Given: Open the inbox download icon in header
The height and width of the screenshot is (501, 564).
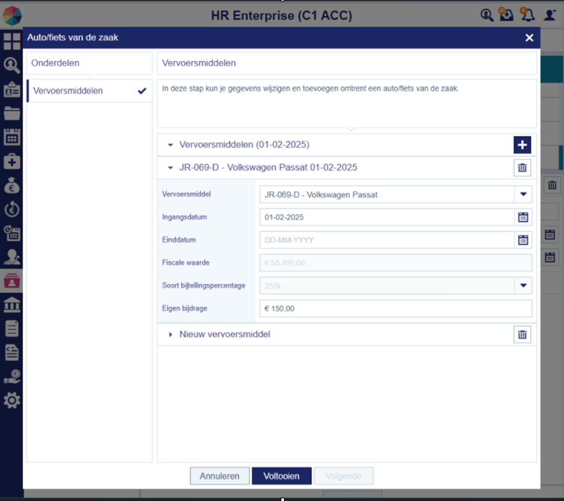Looking at the screenshot, I should pos(506,15).
